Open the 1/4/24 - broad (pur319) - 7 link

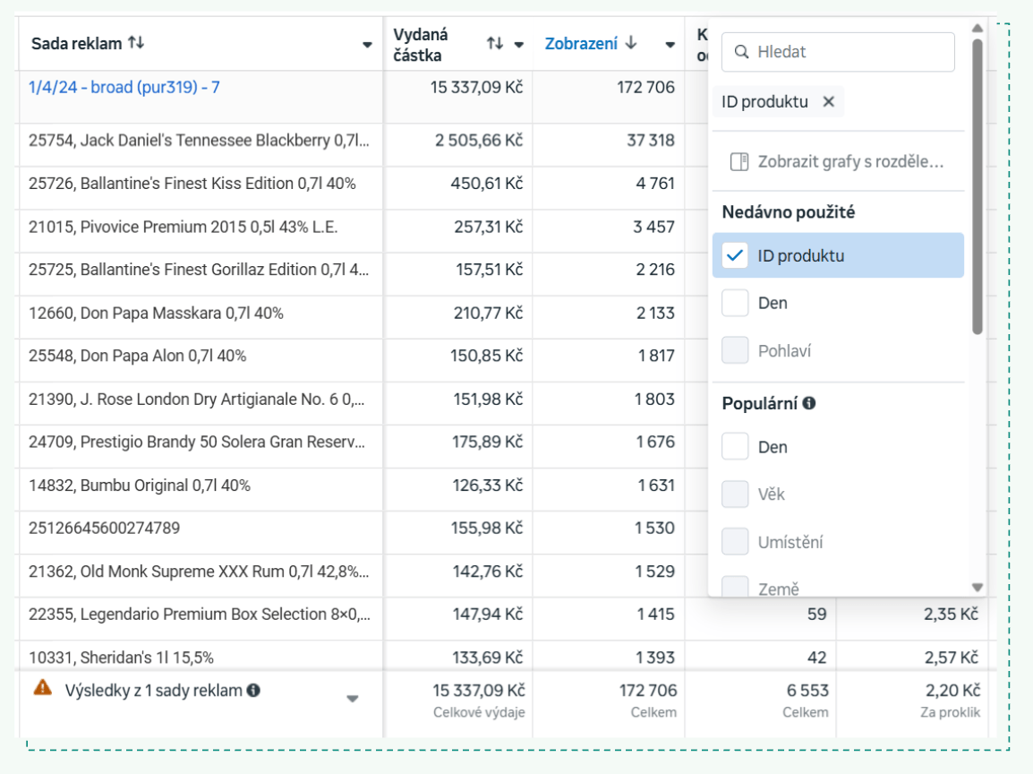coord(124,88)
